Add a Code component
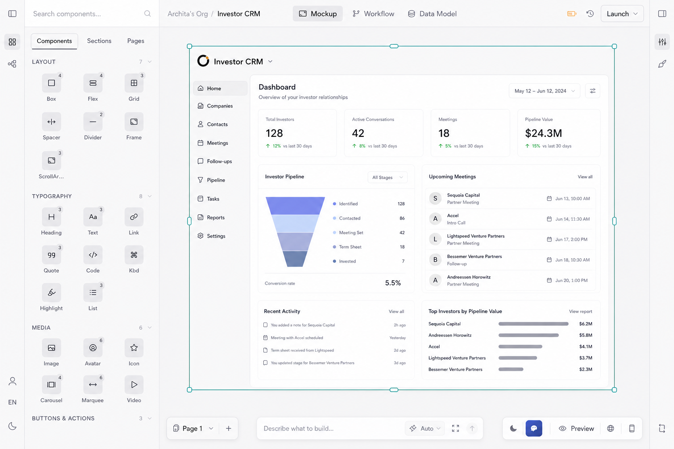Image resolution: width=674 pixels, height=449 pixels. pyautogui.click(x=93, y=255)
